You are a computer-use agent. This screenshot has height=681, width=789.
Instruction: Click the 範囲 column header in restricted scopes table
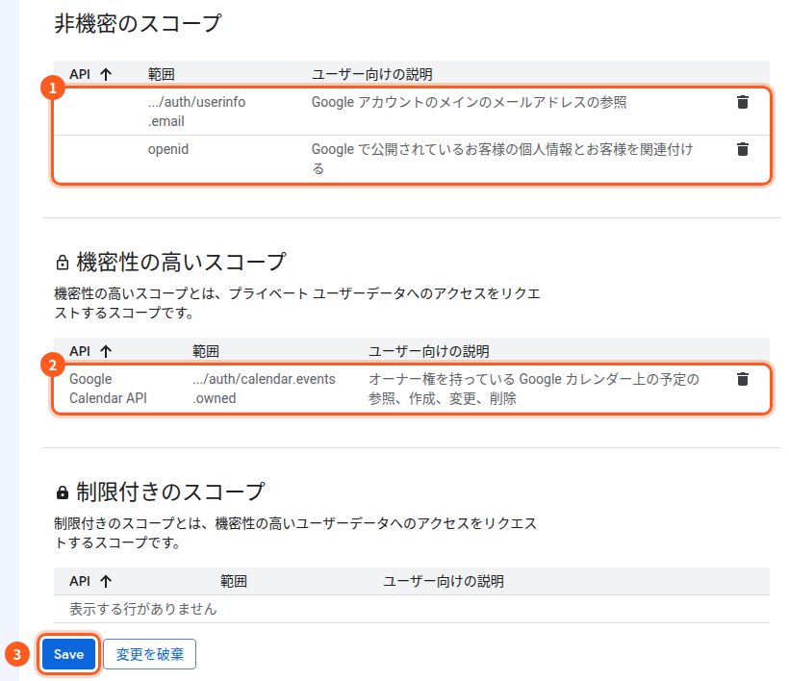234,581
